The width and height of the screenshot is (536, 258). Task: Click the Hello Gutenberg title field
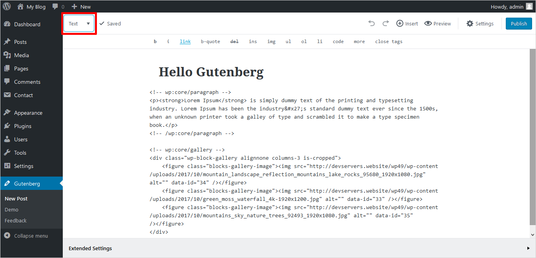coord(211,72)
